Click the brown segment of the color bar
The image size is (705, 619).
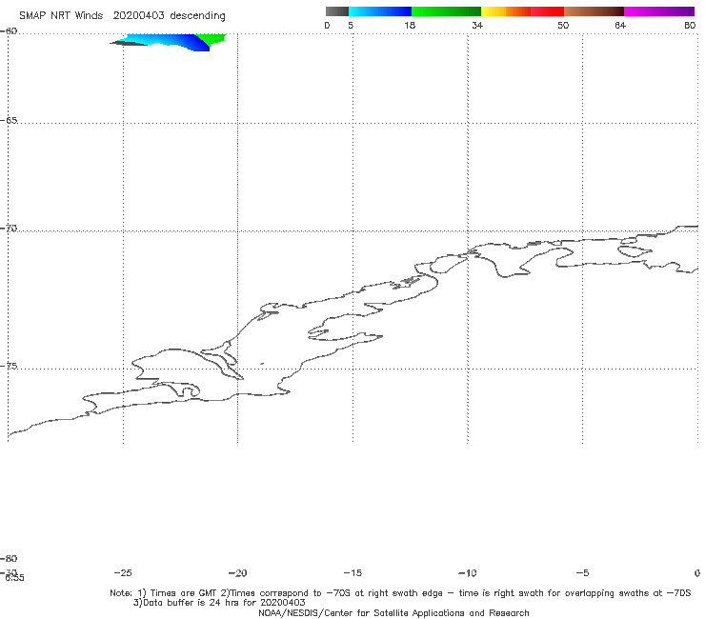click(x=594, y=11)
